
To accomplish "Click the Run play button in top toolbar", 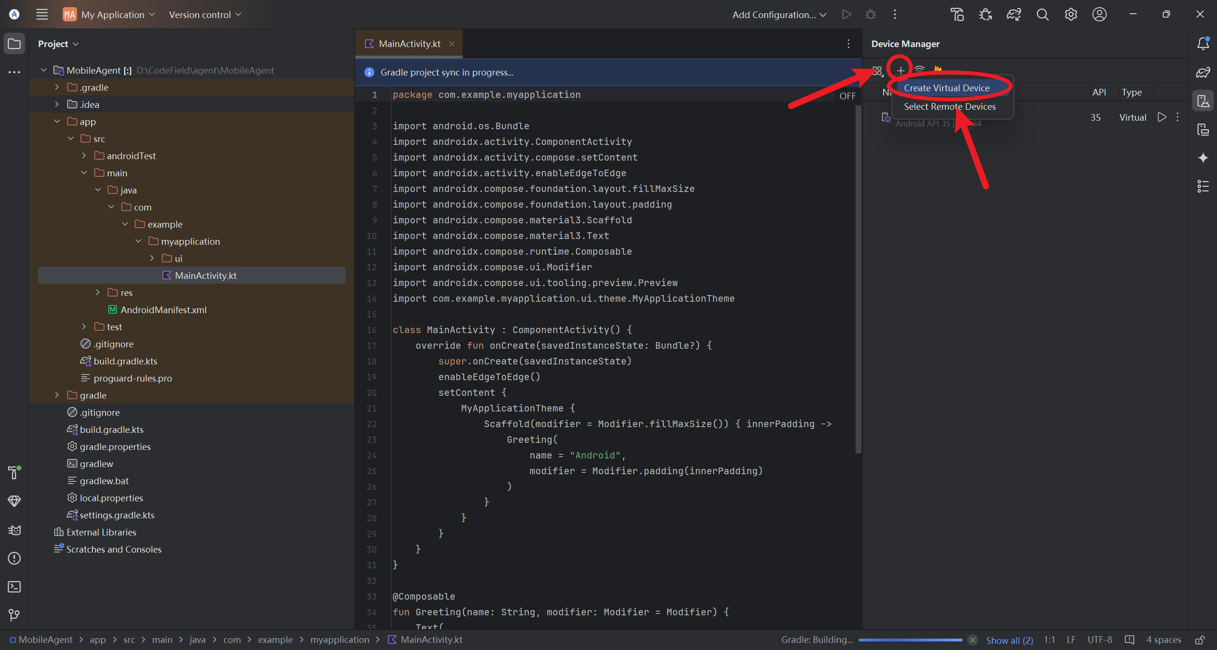I will point(846,14).
